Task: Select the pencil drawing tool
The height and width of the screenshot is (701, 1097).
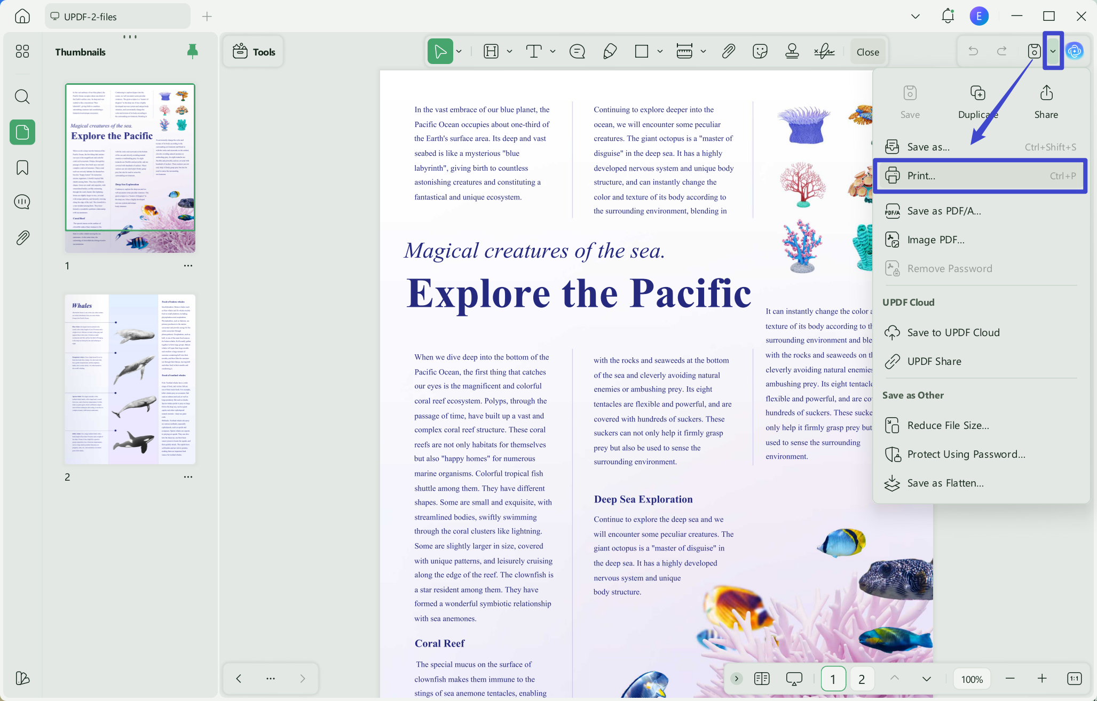Action: (x=610, y=51)
